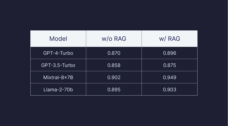Click the 0.875 score cell
This screenshot has height=126, width=228.
tap(169, 65)
